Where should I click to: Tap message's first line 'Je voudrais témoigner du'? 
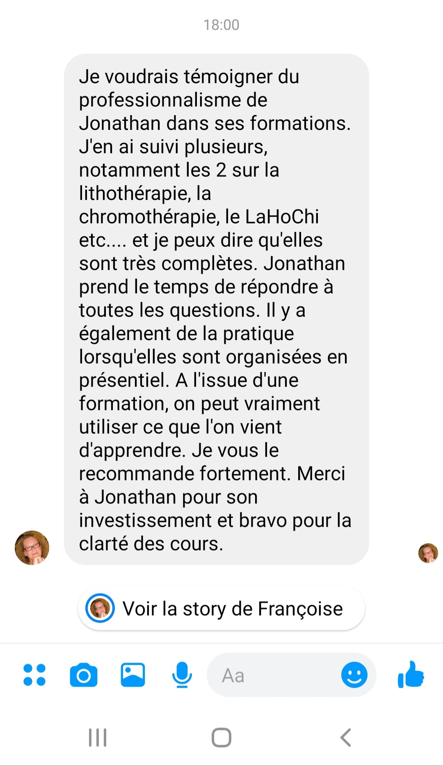pyautogui.click(x=189, y=77)
